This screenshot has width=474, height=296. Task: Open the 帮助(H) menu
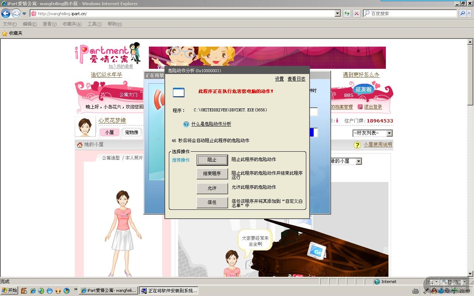coord(114,24)
